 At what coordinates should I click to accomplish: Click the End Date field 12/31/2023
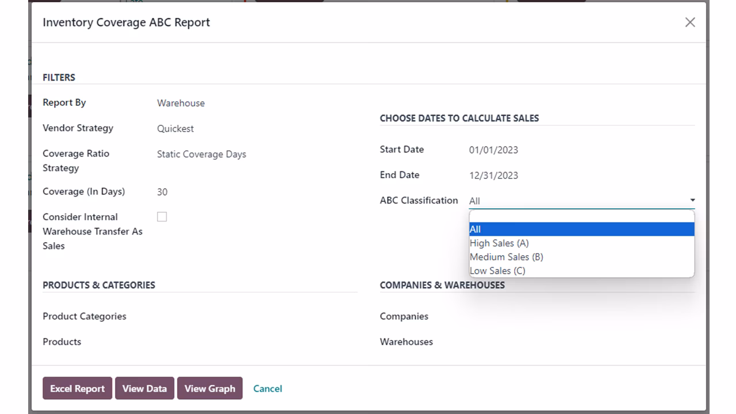tap(581, 175)
